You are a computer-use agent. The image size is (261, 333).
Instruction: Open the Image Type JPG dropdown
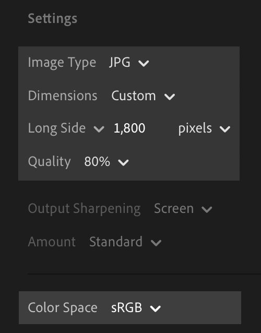tap(129, 63)
